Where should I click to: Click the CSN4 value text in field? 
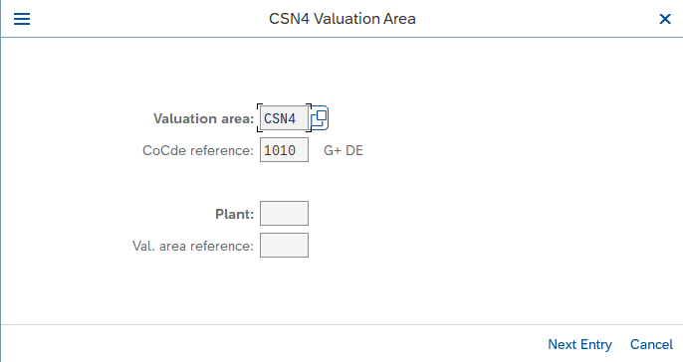pyautogui.click(x=280, y=118)
